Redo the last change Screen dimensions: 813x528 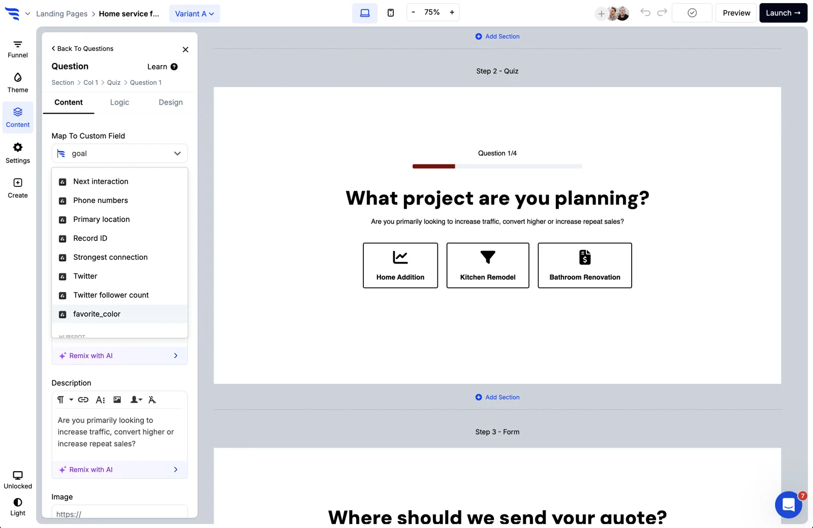click(x=662, y=13)
